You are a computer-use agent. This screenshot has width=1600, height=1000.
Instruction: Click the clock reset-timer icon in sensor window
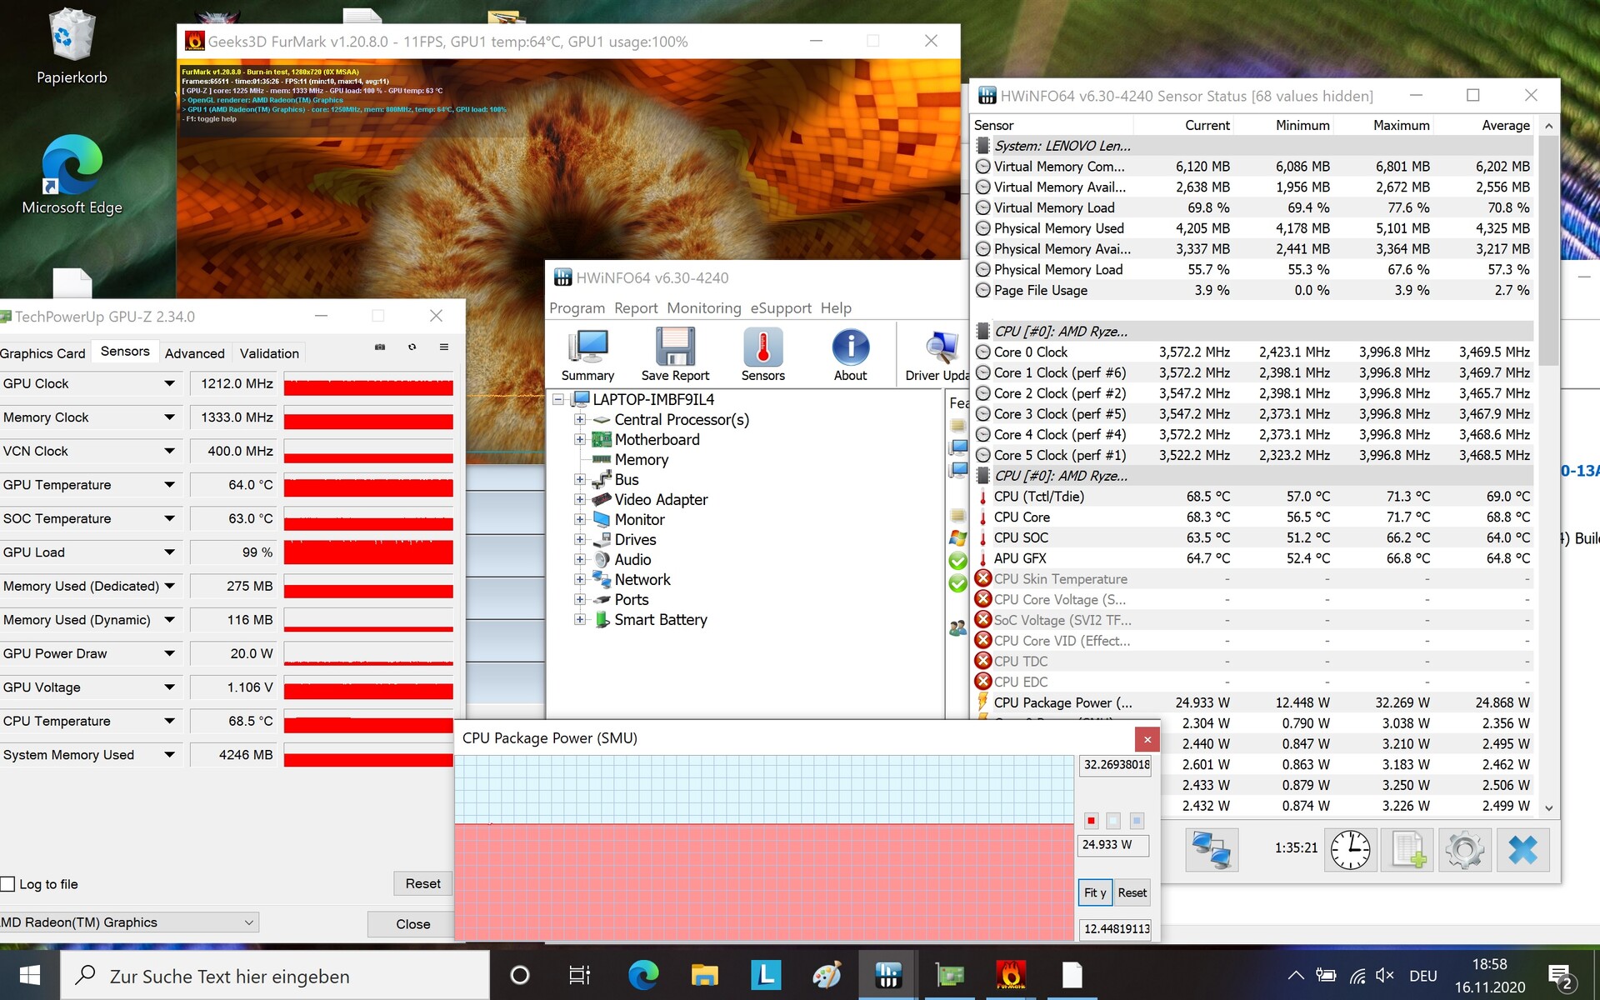pyautogui.click(x=1350, y=850)
